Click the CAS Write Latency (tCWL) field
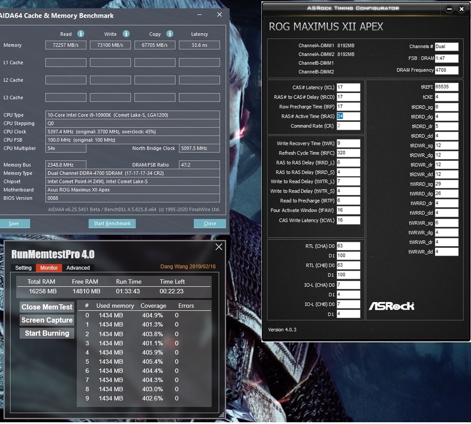471x424 pixels. [x=348, y=220]
